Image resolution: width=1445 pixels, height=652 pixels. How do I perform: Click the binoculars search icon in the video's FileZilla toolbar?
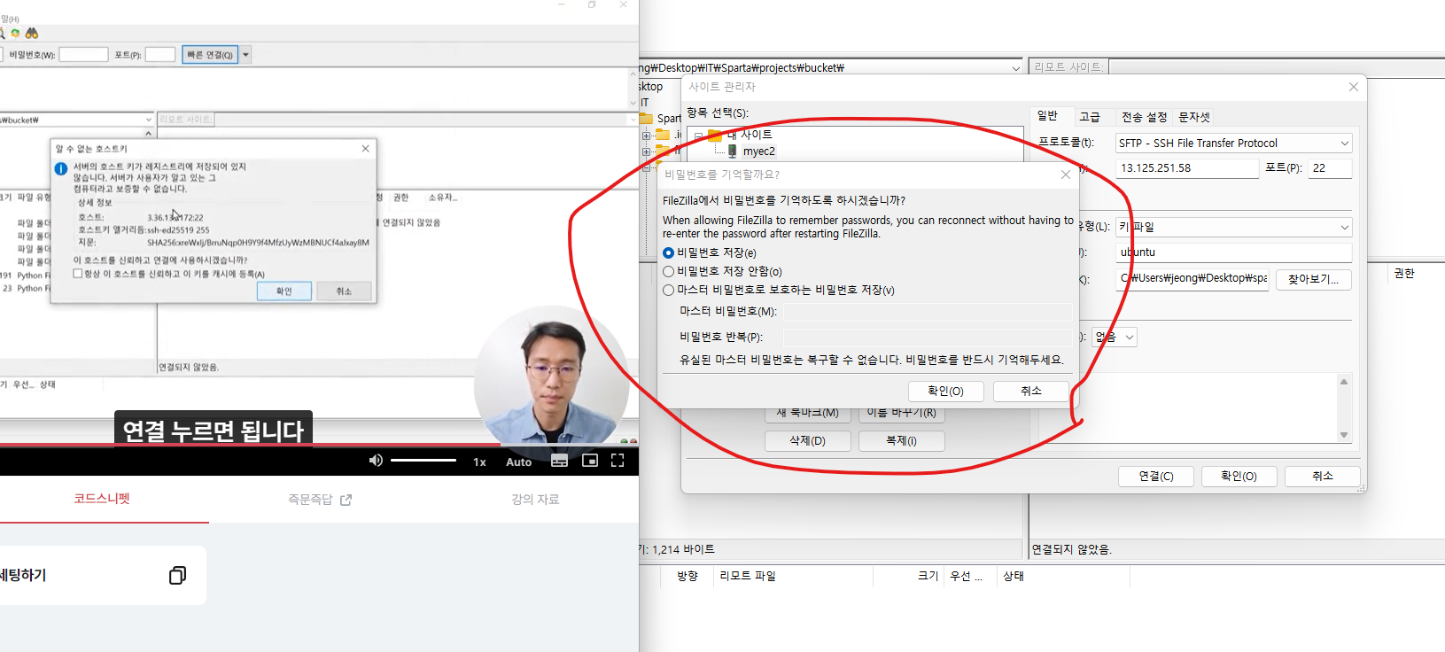[32, 33]
